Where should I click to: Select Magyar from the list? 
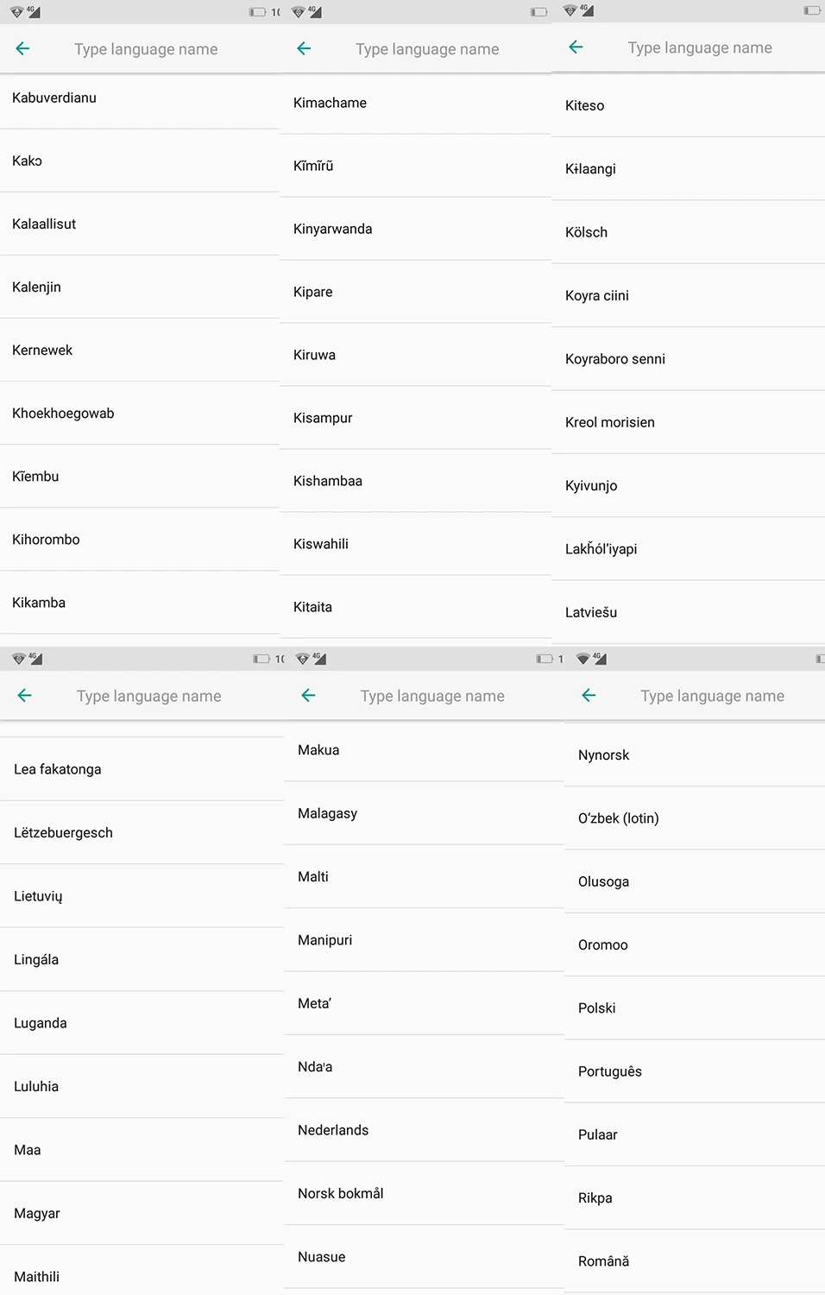(x=142, y=1213)
